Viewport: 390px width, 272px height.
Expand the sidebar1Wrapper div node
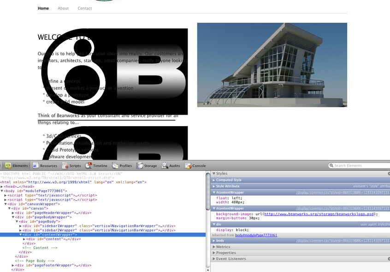click(x=20, y=226)
